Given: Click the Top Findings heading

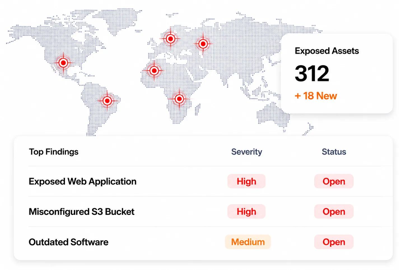Looking at the screenshot, I should [x=54, y=152].
